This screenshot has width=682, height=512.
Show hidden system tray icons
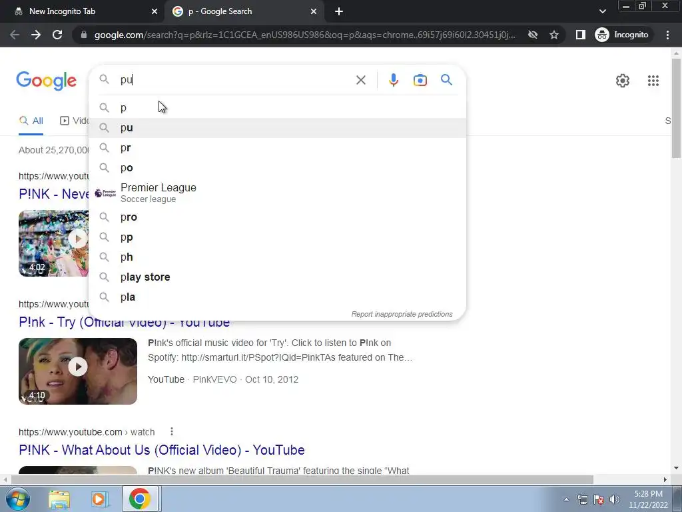coord(566,499)
